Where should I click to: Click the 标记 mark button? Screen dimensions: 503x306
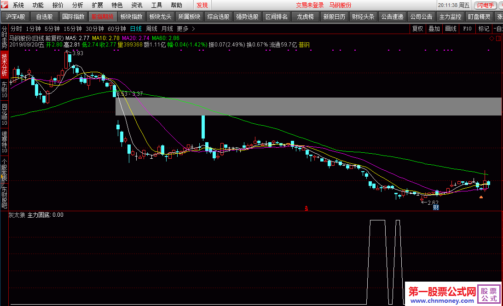pos(484,29)
